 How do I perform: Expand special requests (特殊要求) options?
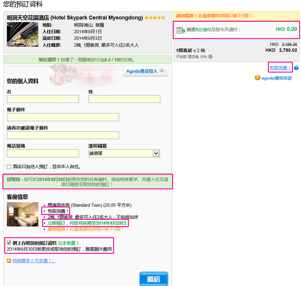tap(34, 261)
